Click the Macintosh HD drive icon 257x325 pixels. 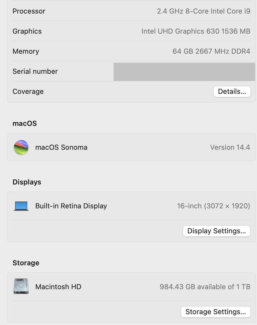click(21, 286)
